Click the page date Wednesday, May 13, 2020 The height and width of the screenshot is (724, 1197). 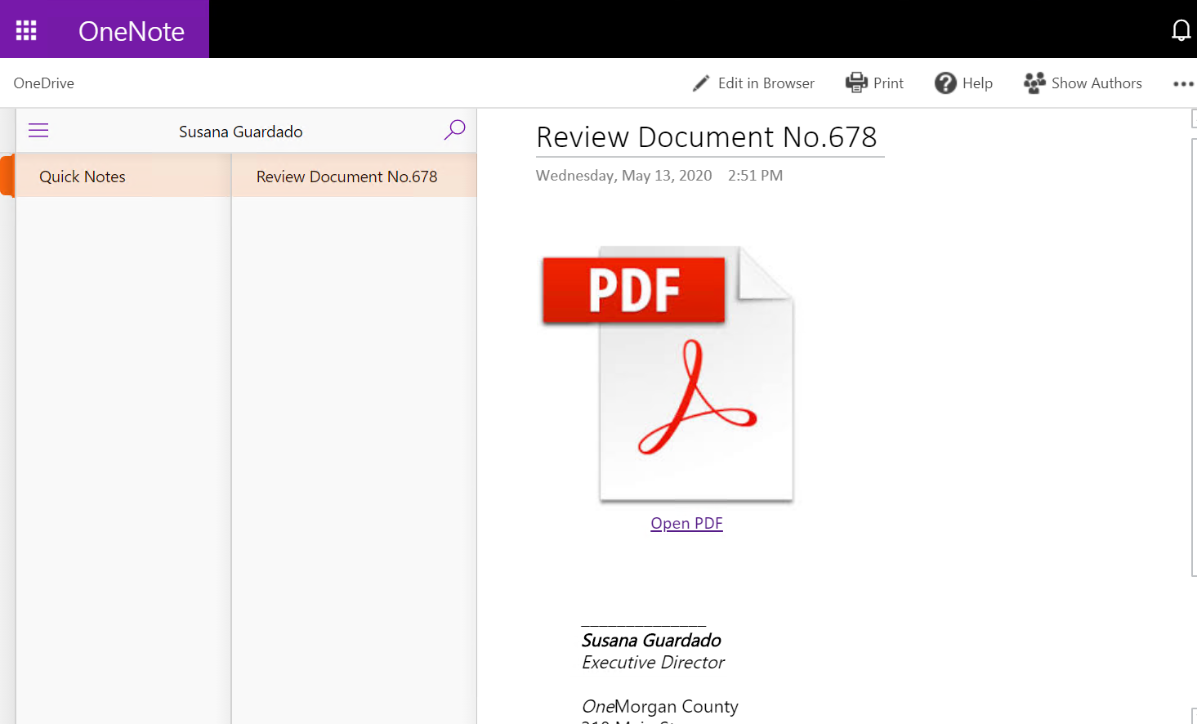coord(623,176)
